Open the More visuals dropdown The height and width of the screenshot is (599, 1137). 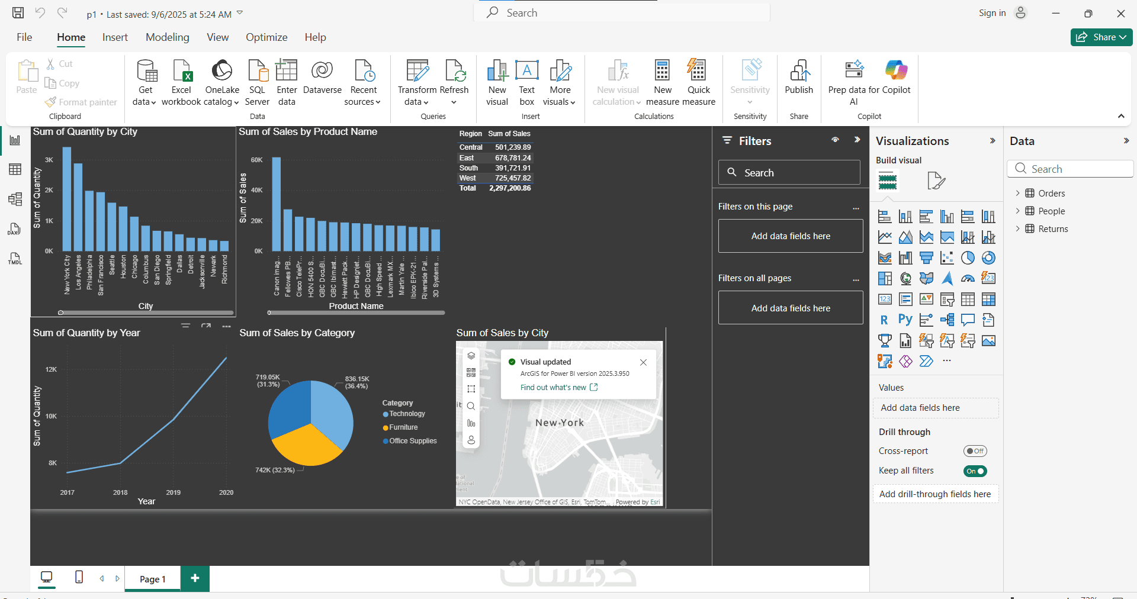click(560, 83)
